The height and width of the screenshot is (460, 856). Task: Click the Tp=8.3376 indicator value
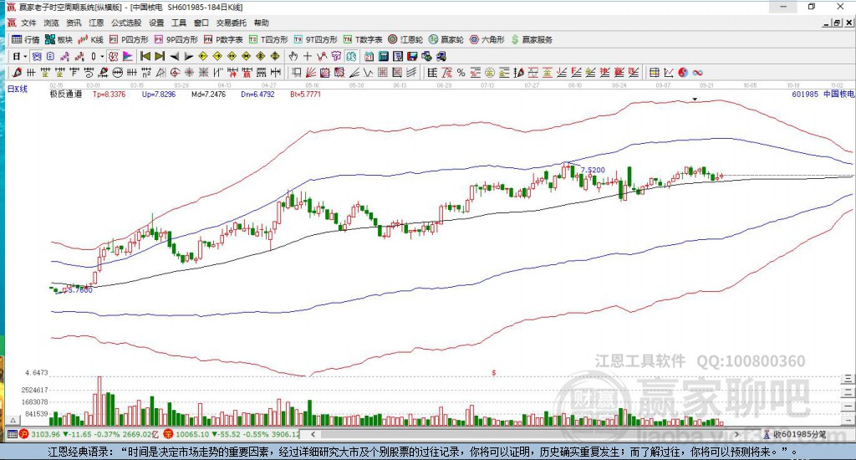point(110,94)
